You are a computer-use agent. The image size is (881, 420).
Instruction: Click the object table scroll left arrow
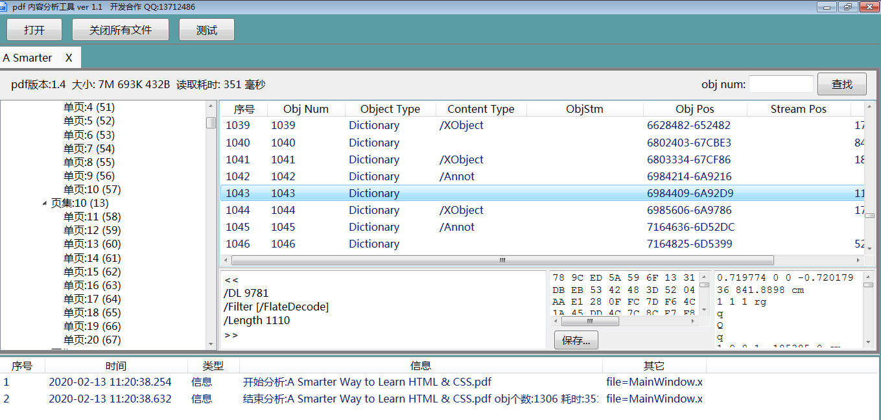226,260
